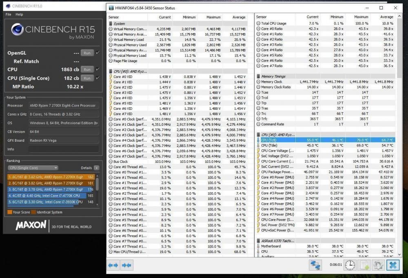
Task: Toggle the OpenGL test checkbox
Action: 98,53
